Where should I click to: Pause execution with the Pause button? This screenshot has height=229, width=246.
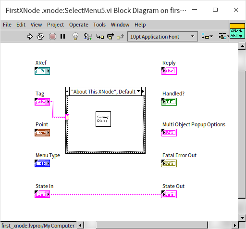(63, 36)
